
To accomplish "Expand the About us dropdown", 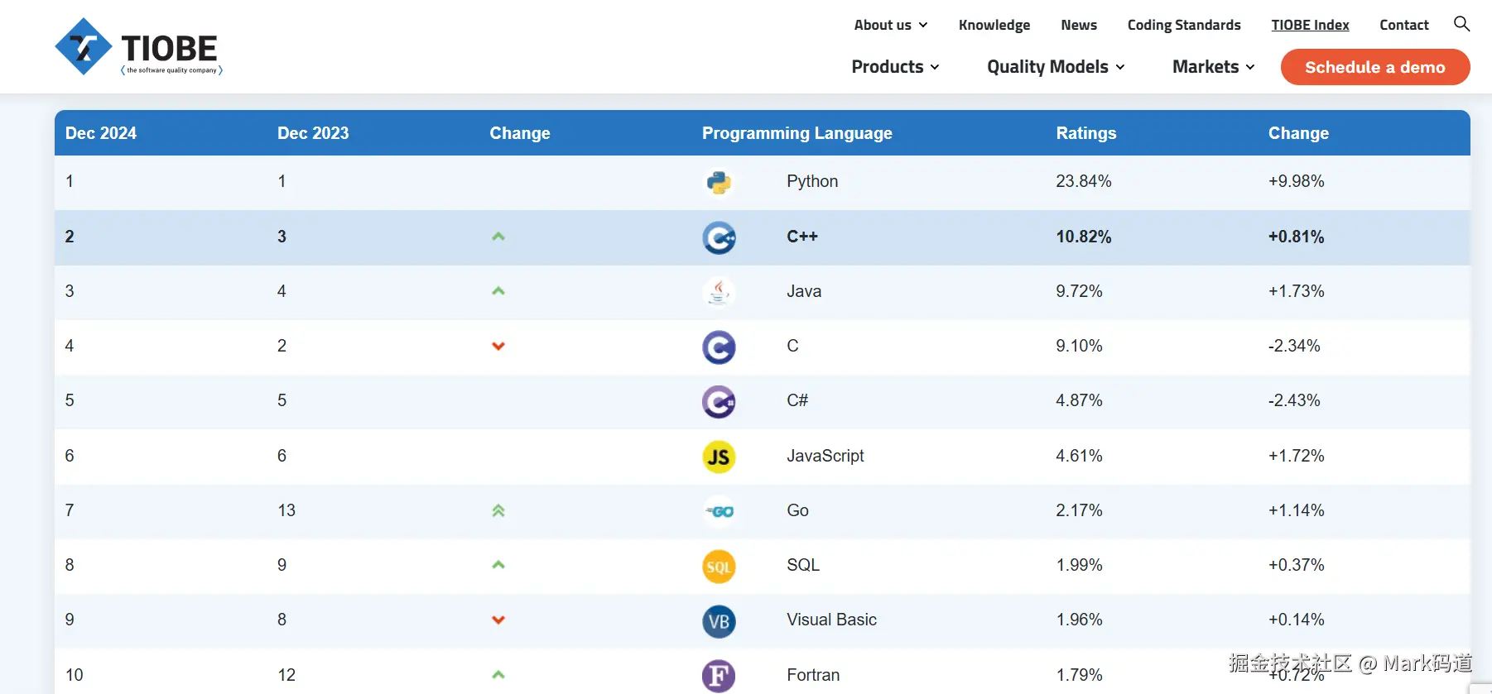I will [890, 25].
